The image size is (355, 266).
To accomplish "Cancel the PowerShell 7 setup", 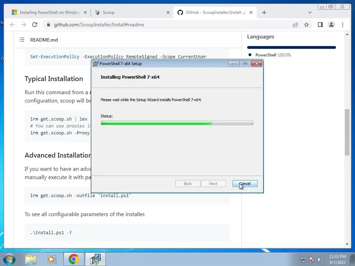I will 245,184.
